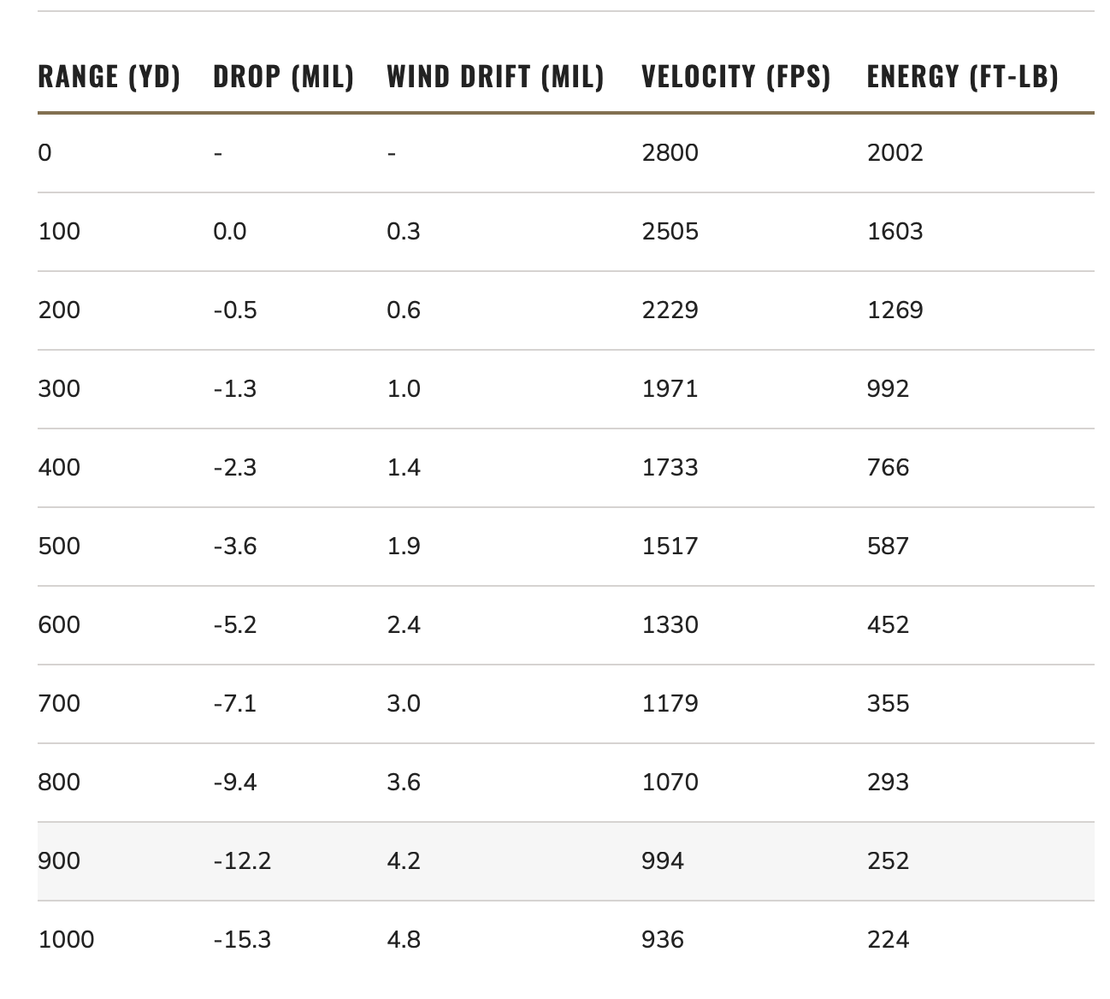The image size is (1110, 999).
Task: Select the 600 yard range cell
Action: tap(59, 625)
